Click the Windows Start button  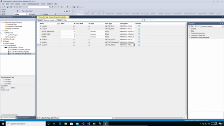3,124
